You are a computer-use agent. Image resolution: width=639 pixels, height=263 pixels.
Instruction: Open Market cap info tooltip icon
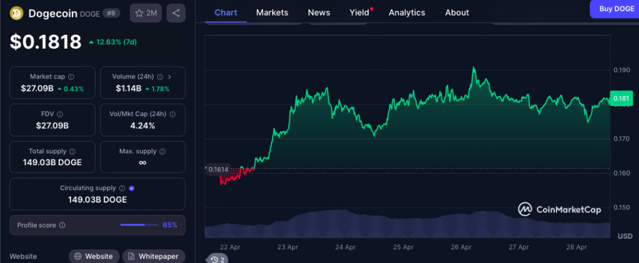[x=71, y=77]
